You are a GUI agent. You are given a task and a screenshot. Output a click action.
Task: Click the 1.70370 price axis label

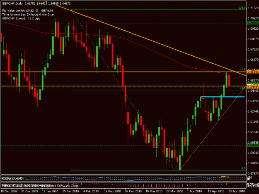253,18
